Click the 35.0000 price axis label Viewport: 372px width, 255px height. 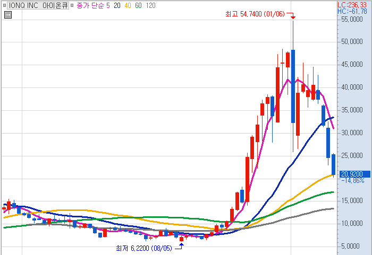pos(352,110)
